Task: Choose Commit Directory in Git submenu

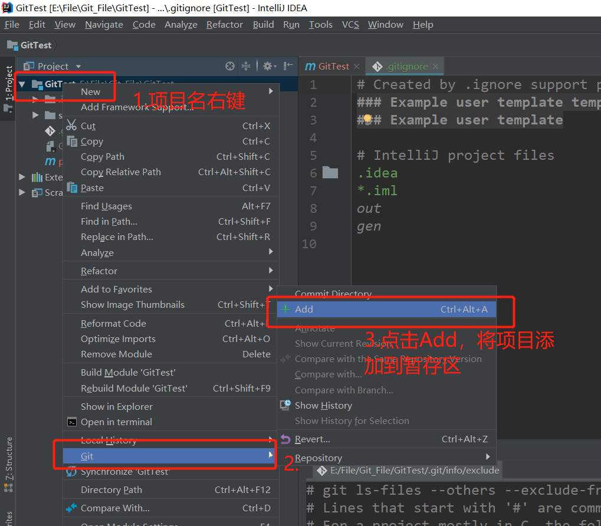Action: pyautogui.click(x=386, y=294)
